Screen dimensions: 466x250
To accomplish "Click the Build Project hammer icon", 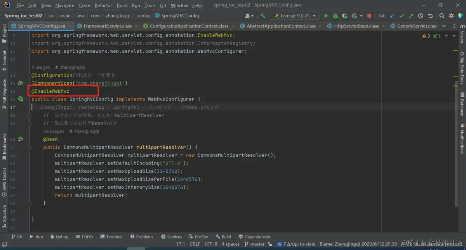I will point(263,16).
